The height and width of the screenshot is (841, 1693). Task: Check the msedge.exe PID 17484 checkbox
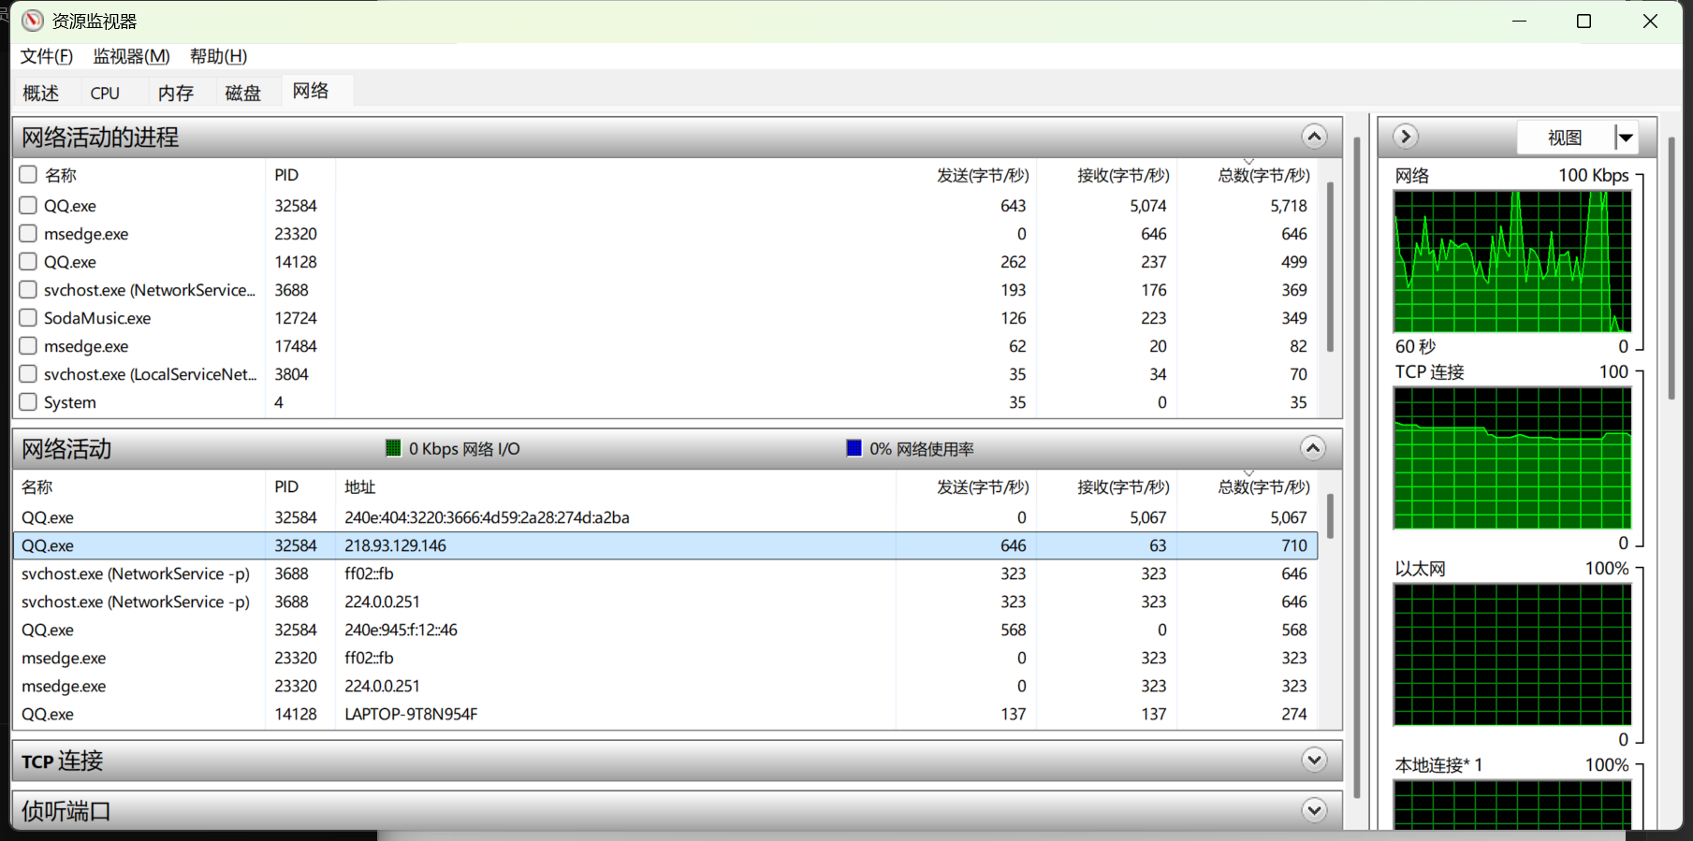(x=28, y=346)
